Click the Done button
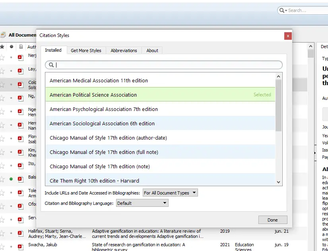 pyautogui.click(x=273, y=220)
